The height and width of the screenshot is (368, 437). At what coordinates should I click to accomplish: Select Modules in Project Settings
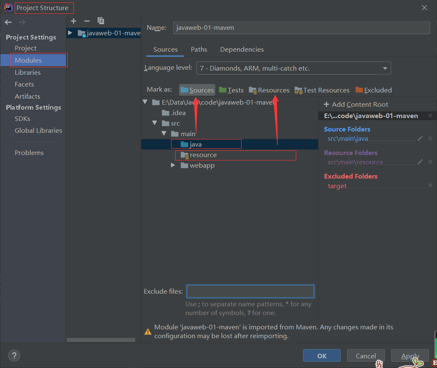tap(28, 60)
